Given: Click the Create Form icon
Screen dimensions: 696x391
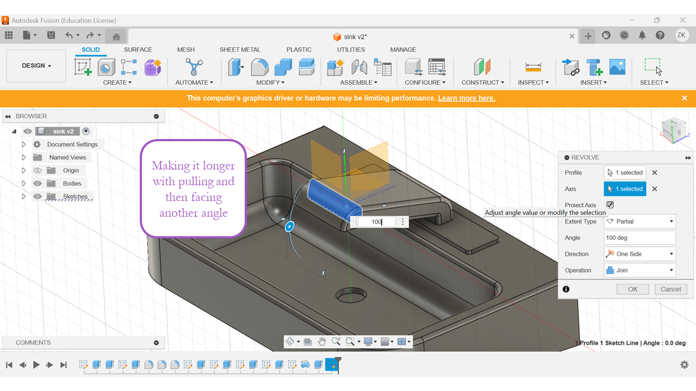Looking at the screenshot, I should [153, 67].
